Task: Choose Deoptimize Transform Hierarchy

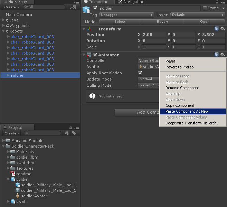Action: tap(193, 123)
